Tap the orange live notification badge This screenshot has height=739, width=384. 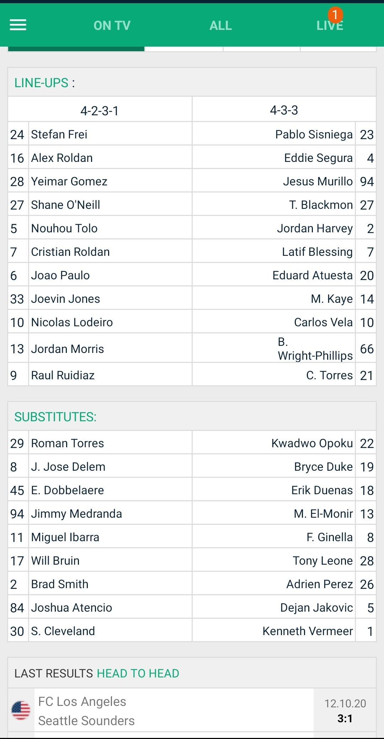(335, 15)
